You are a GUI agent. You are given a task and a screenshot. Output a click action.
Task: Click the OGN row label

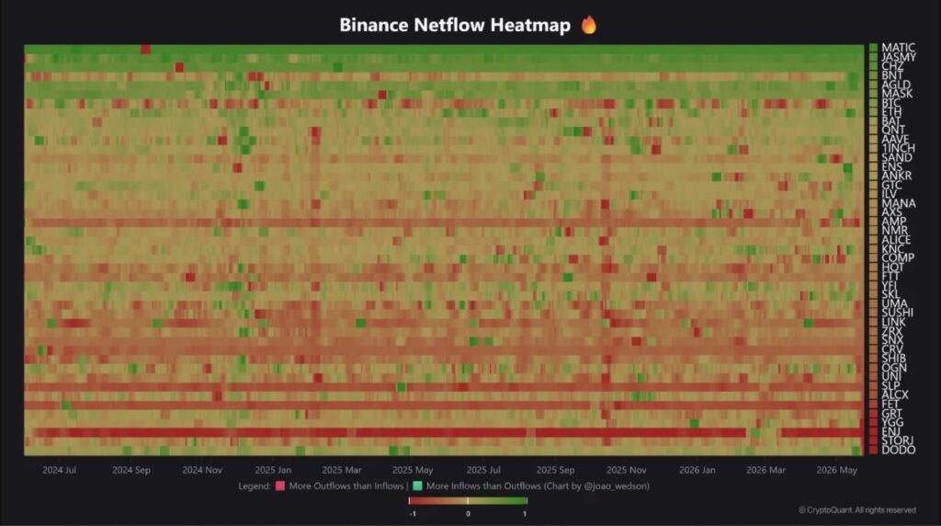894,368
